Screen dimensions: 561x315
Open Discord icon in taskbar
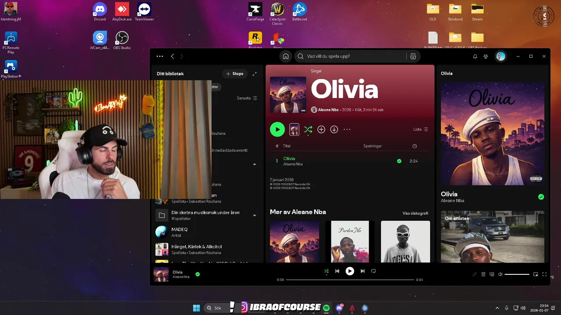339,308
